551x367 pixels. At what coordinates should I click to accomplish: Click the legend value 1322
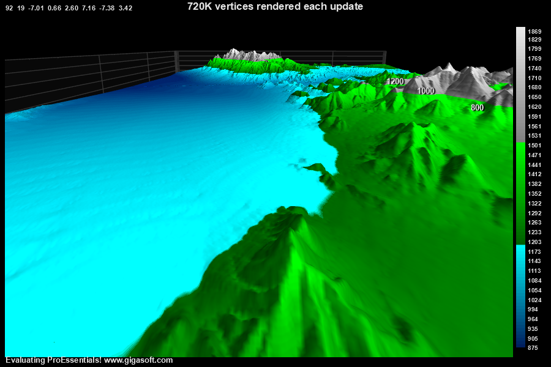(x=534, y=204)
